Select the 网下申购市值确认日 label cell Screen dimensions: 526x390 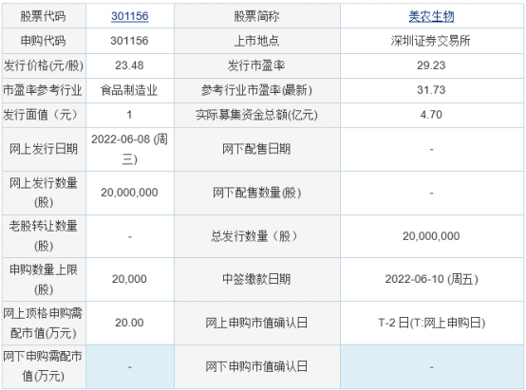click(x=257, y=366)
